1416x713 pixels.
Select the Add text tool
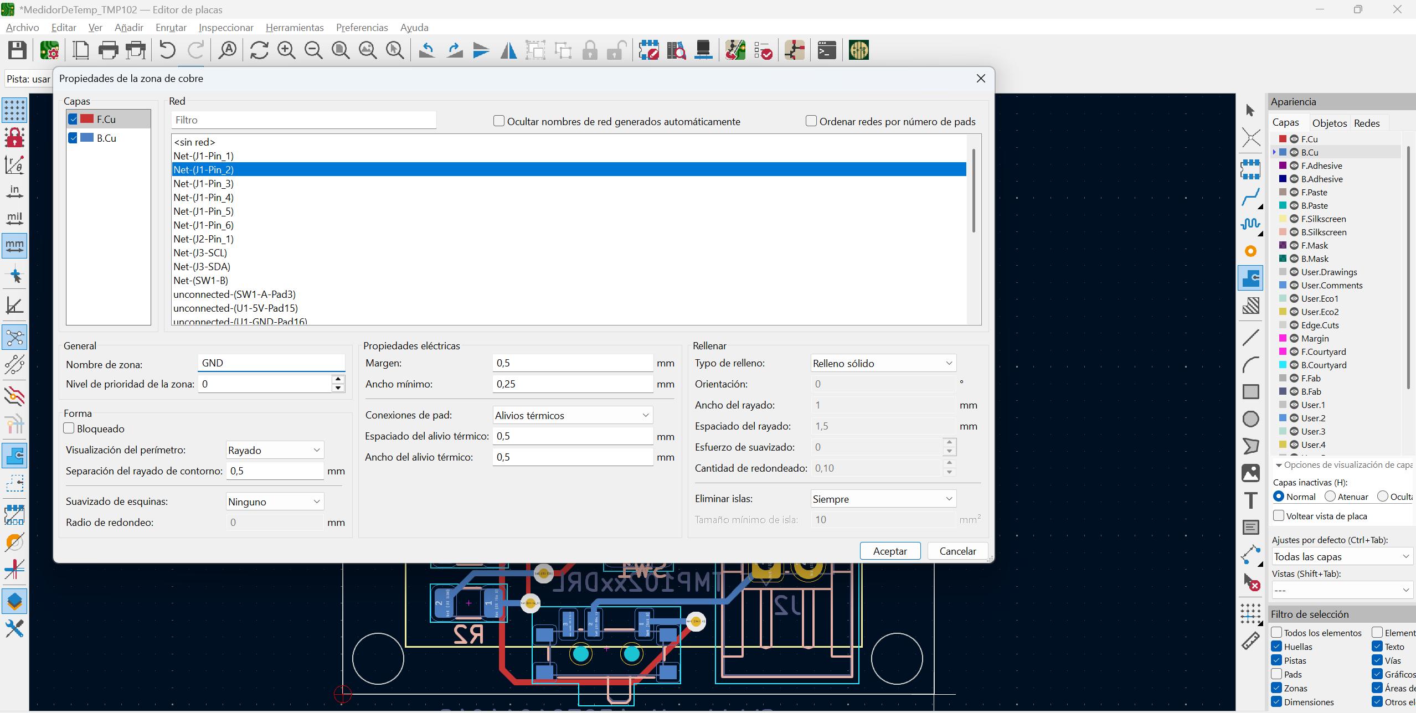pos(1250,500)
